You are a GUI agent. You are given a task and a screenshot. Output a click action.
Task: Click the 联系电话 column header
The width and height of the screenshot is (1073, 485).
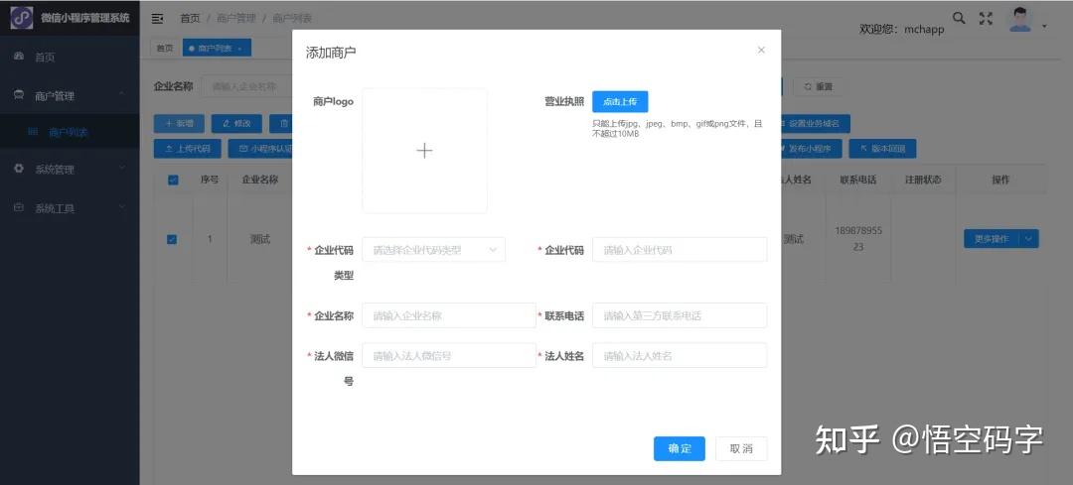tap(858, 181)
